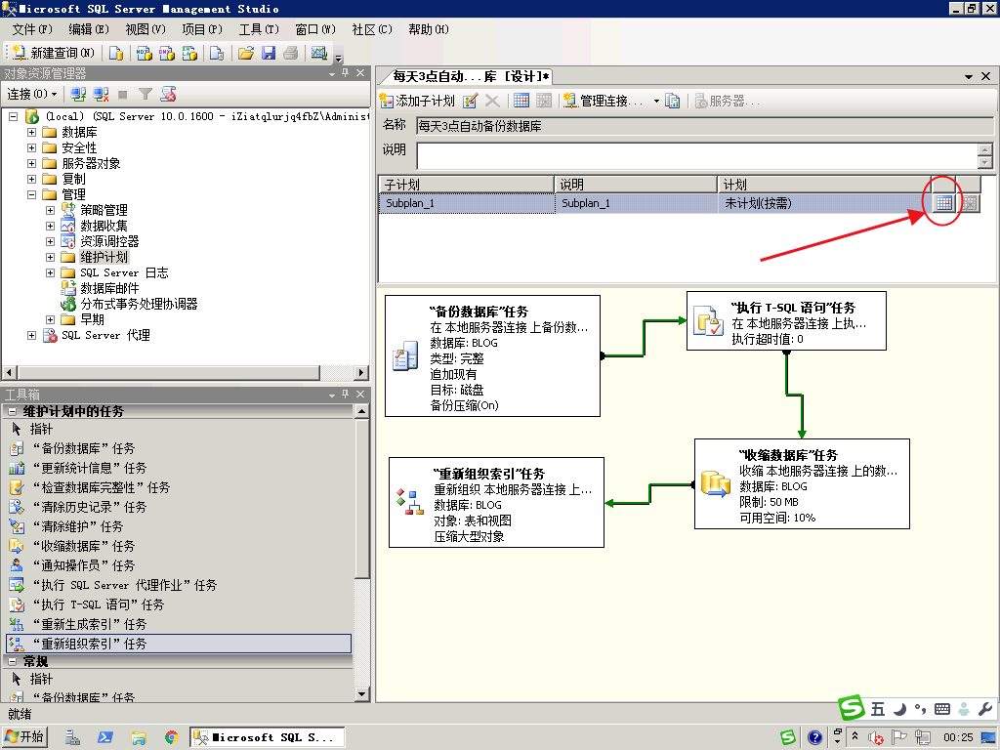Image resolution: width=1000 pixels, height=750 pixels.
Task: Click the Subplan Properties edit icon
Action: click(x=471, y=101)
